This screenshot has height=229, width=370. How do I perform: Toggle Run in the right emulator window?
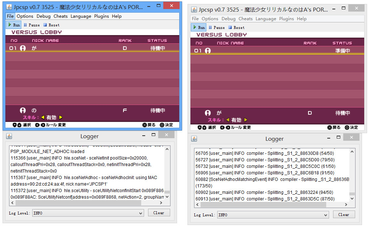(199, 27)
